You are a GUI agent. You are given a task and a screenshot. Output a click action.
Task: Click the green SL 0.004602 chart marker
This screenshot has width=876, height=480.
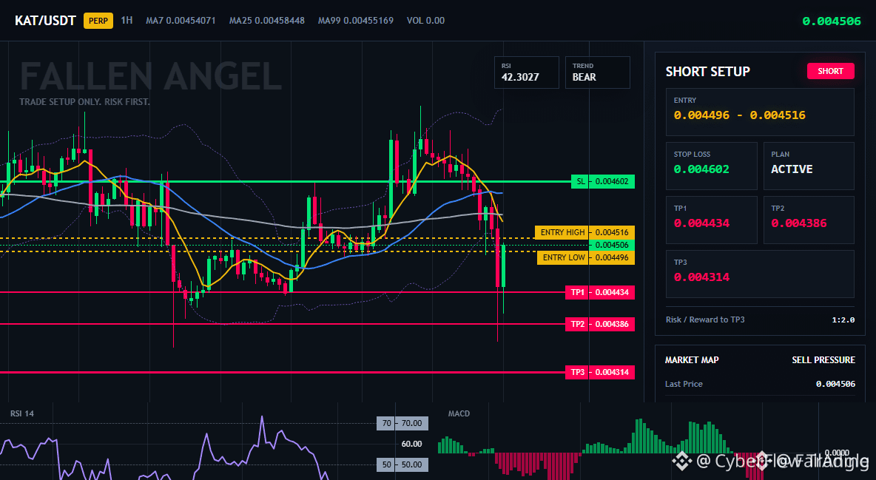603,182
